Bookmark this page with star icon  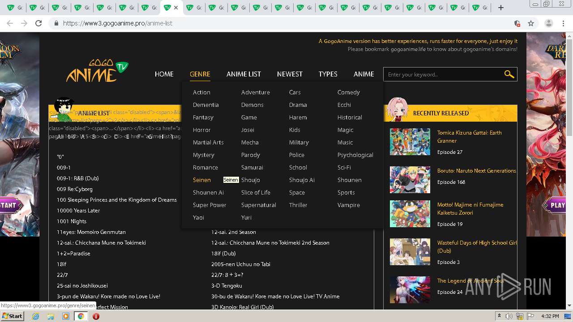(x=531, y=23)
